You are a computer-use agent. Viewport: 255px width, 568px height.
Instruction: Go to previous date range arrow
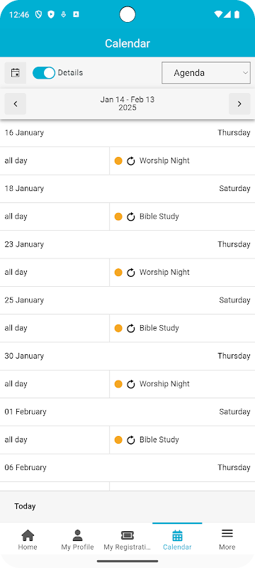[15, 104]
